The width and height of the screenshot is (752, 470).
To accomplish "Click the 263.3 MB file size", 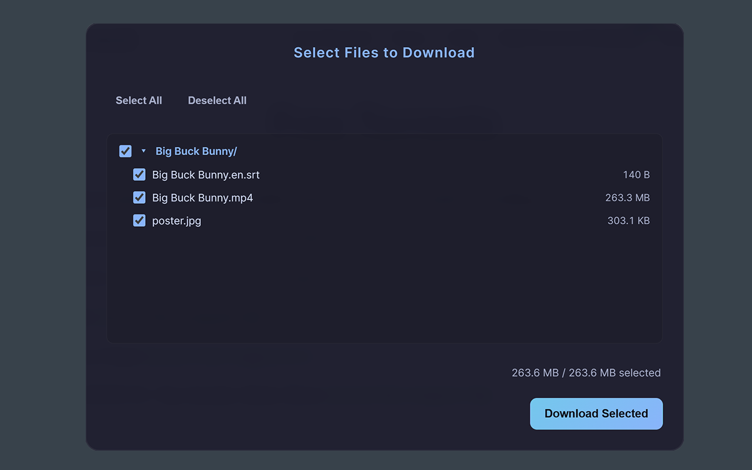I will (627, 197).
